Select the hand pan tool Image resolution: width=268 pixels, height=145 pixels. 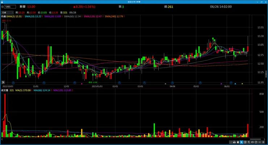[238, 142]
